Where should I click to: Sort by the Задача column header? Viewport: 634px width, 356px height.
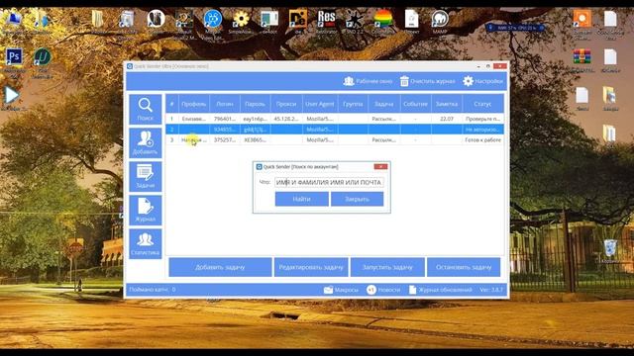(383, 104)
